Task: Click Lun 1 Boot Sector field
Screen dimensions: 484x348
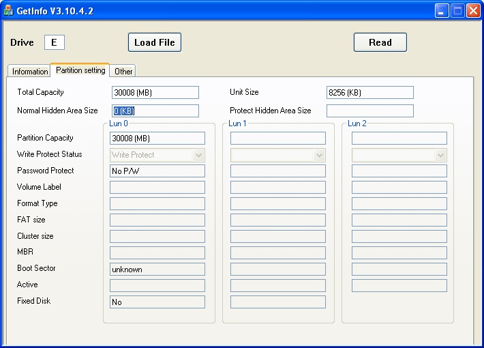Action: [x=278, y=270]
